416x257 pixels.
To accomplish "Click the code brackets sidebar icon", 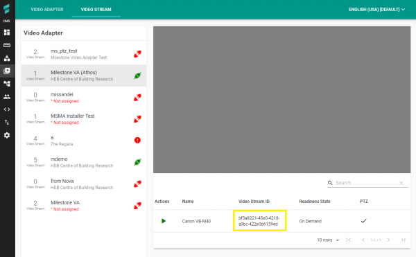I will coord(7,109).
